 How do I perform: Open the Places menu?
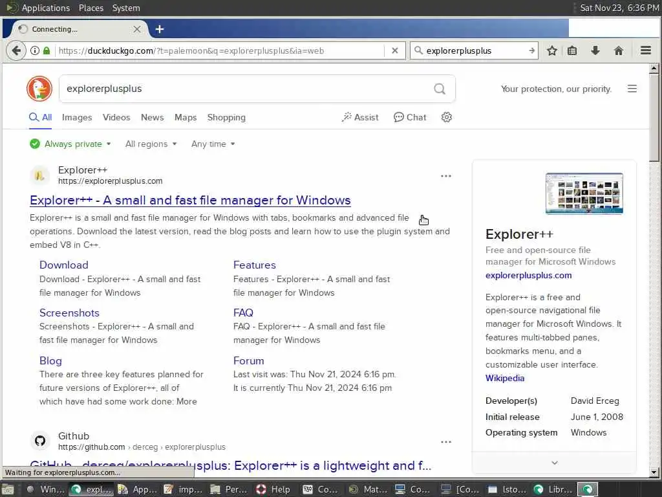tap(91, 8)
